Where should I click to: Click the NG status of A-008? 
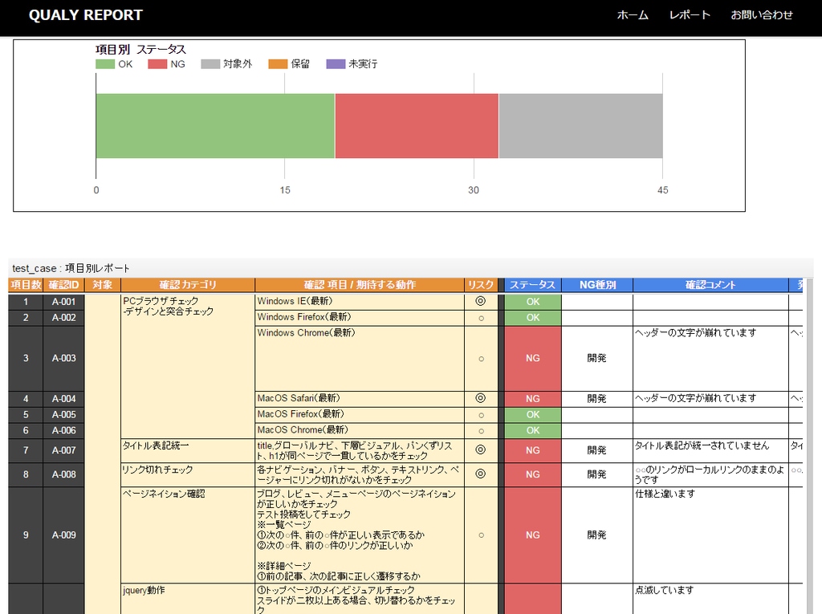(x=533, y=474)
